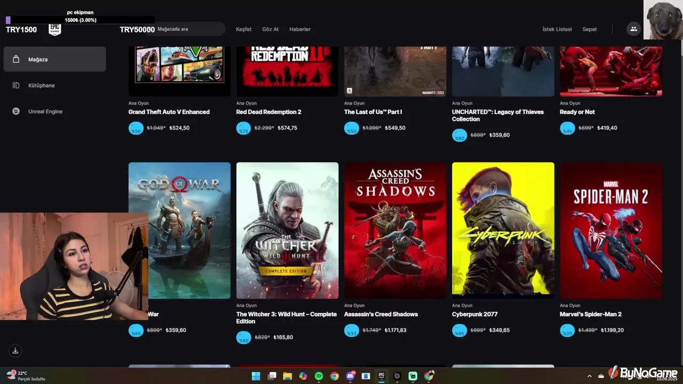Open the Ready or Not cover thumbnail
Screen dimensions: 683x384
(610, 71)
